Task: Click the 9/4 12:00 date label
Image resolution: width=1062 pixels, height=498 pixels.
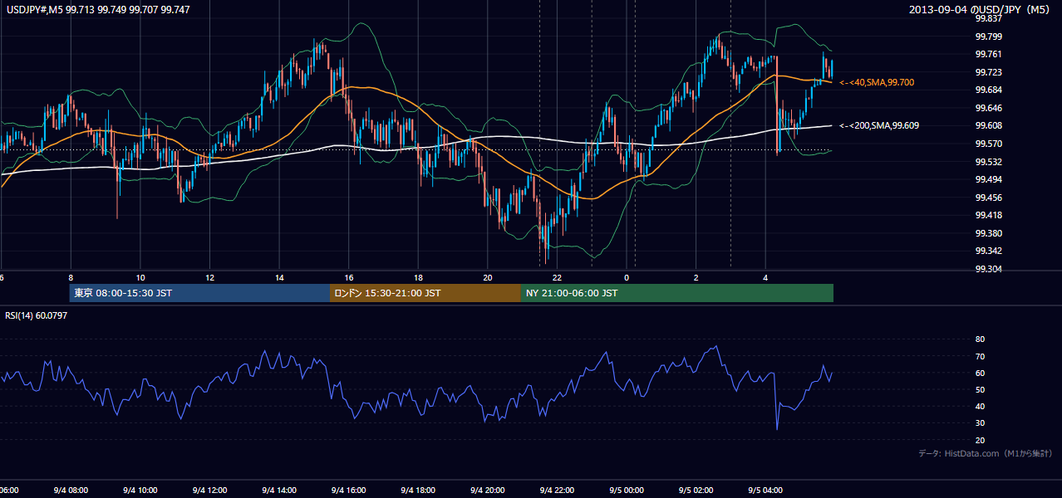Action: pyautogui.click(x=209, y=490)
